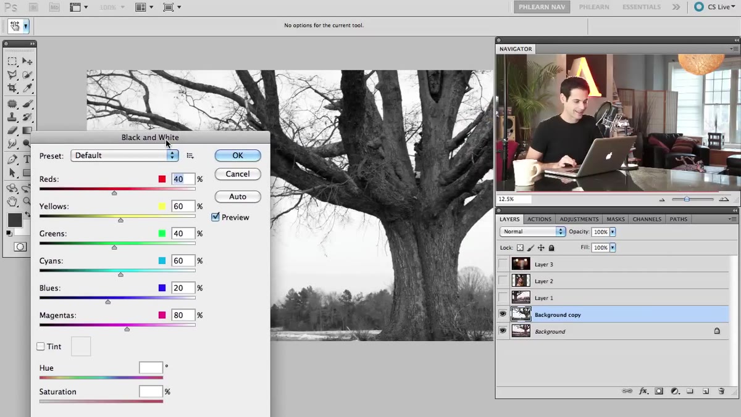Select the Quick Selection tool
The height and width of the screenshot is (417, 741).
27,75
